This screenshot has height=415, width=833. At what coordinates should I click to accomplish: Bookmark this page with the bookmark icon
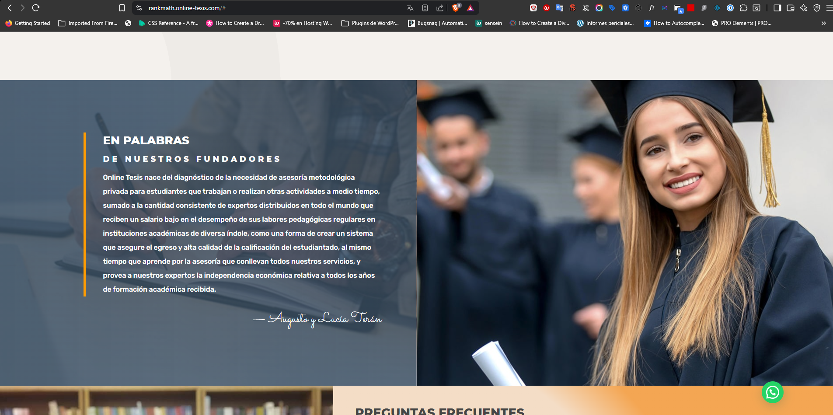coord(122,8)
